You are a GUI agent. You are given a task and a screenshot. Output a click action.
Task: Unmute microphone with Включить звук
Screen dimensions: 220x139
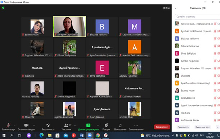[x=8, y=125]
